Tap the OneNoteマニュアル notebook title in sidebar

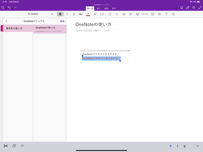pos(34,21)
